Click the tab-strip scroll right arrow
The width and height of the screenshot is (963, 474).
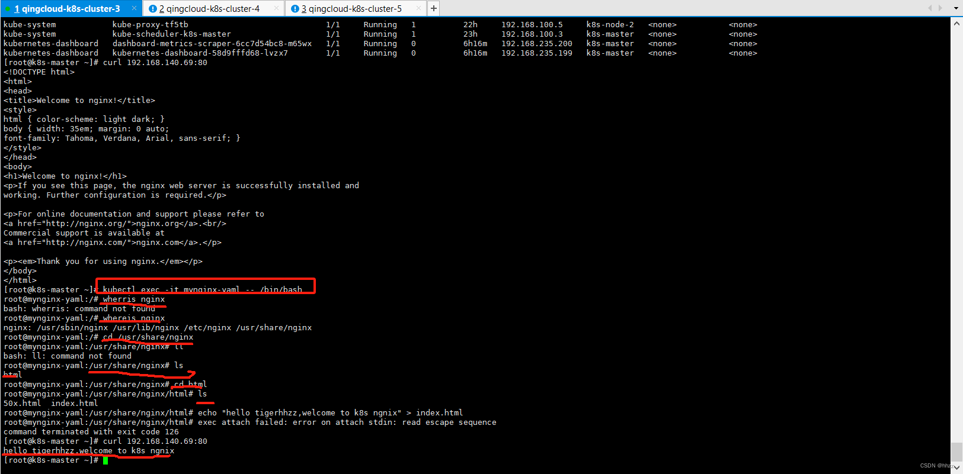pos(940,8)
